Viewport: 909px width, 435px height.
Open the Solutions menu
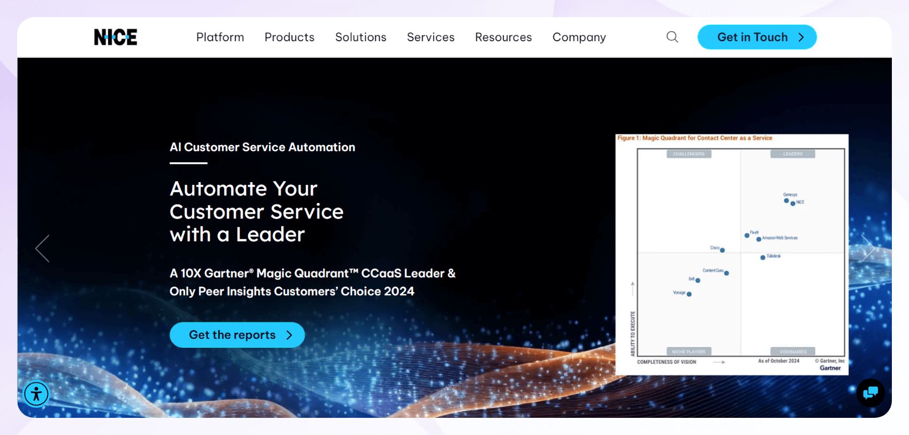pyautogui.click(x=361, y=37)
